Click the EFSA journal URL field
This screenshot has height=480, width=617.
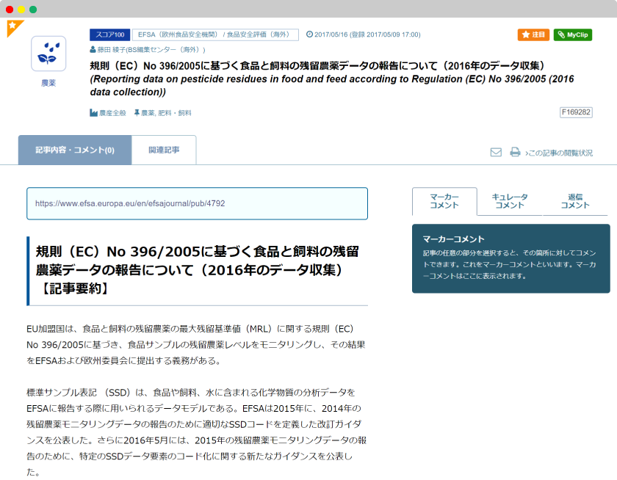(197, 203)
